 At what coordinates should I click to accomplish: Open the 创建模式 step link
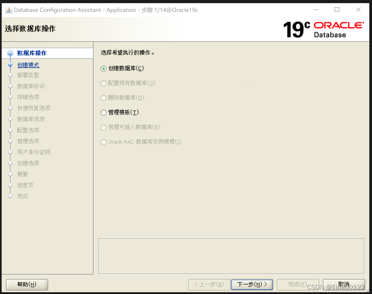pyautogui.click(x=28, y=65)
